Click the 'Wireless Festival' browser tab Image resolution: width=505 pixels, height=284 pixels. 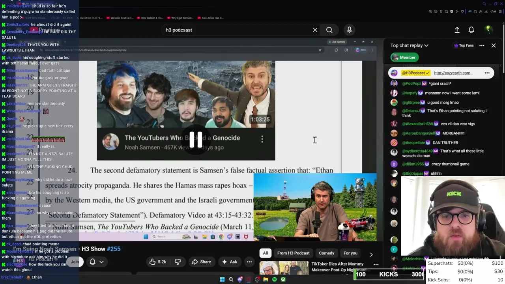pos(120,18)
